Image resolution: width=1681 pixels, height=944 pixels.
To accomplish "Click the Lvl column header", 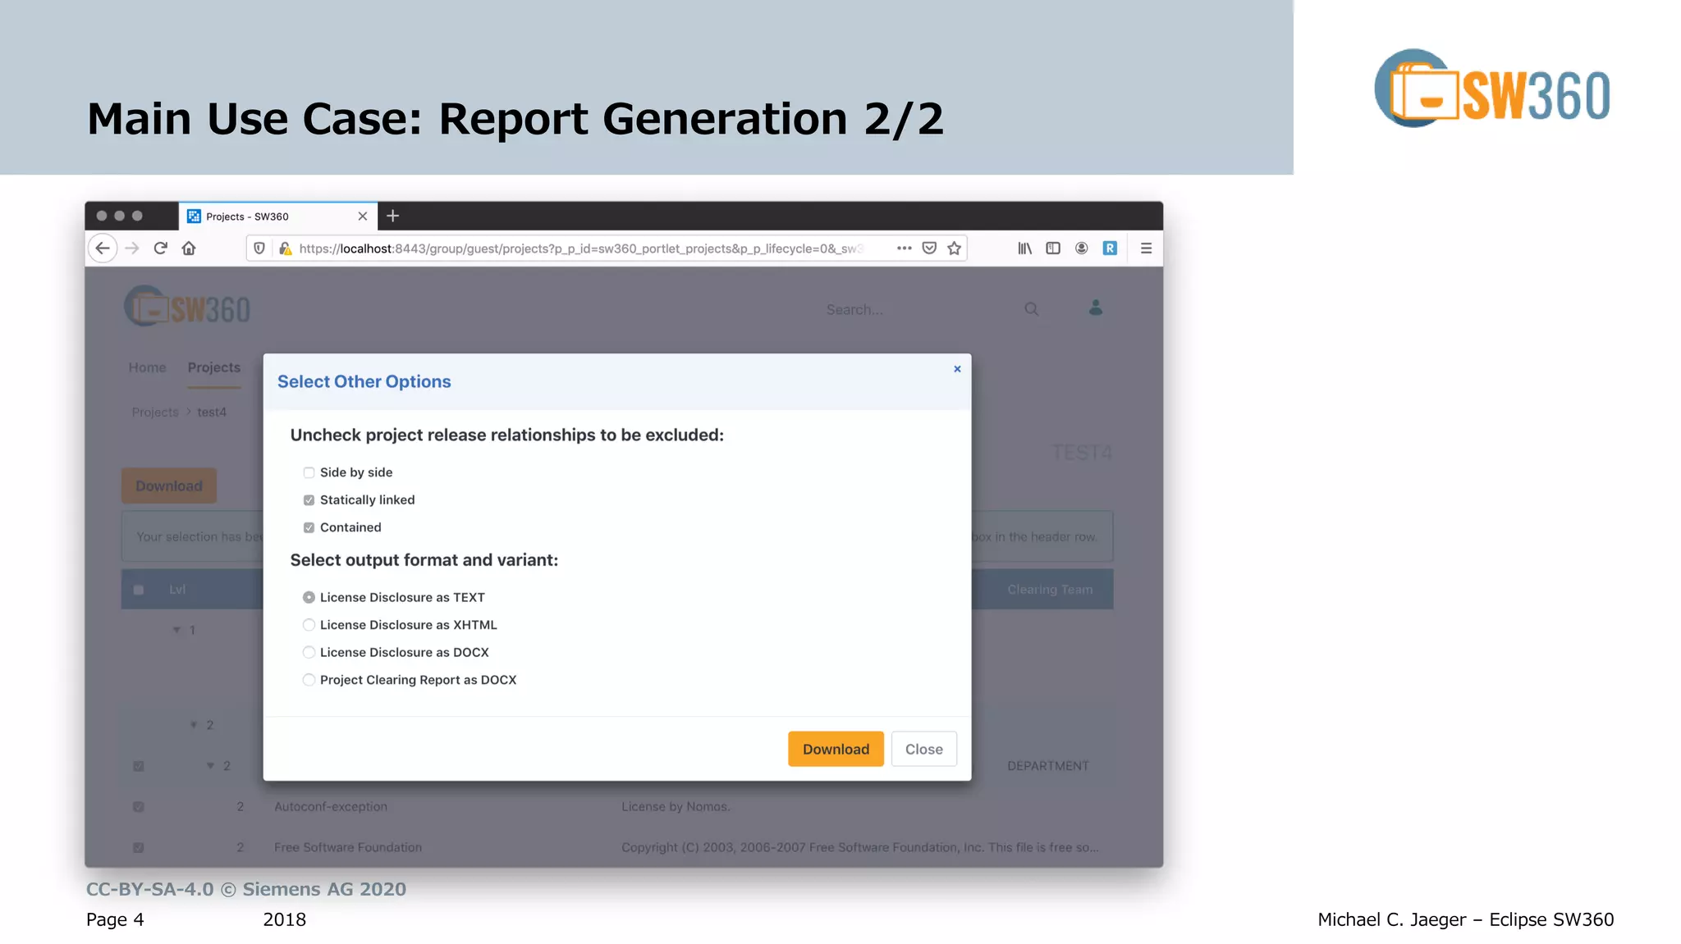I will tap(177, 590).
